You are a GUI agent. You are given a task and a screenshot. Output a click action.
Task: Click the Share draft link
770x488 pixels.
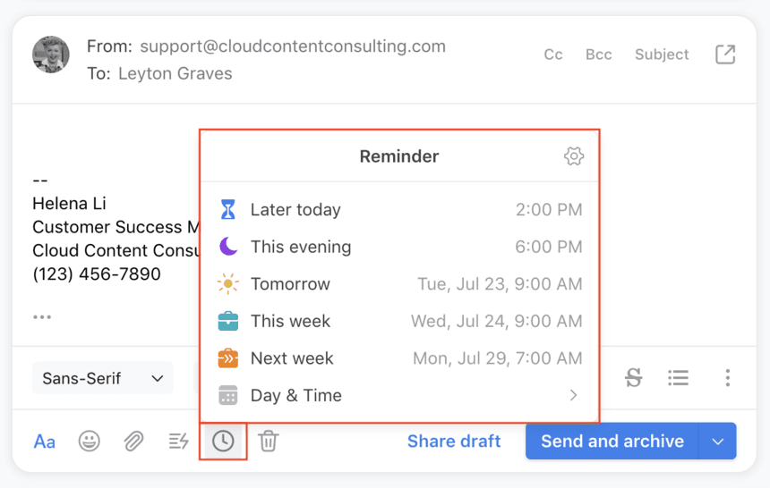point(454,442)
